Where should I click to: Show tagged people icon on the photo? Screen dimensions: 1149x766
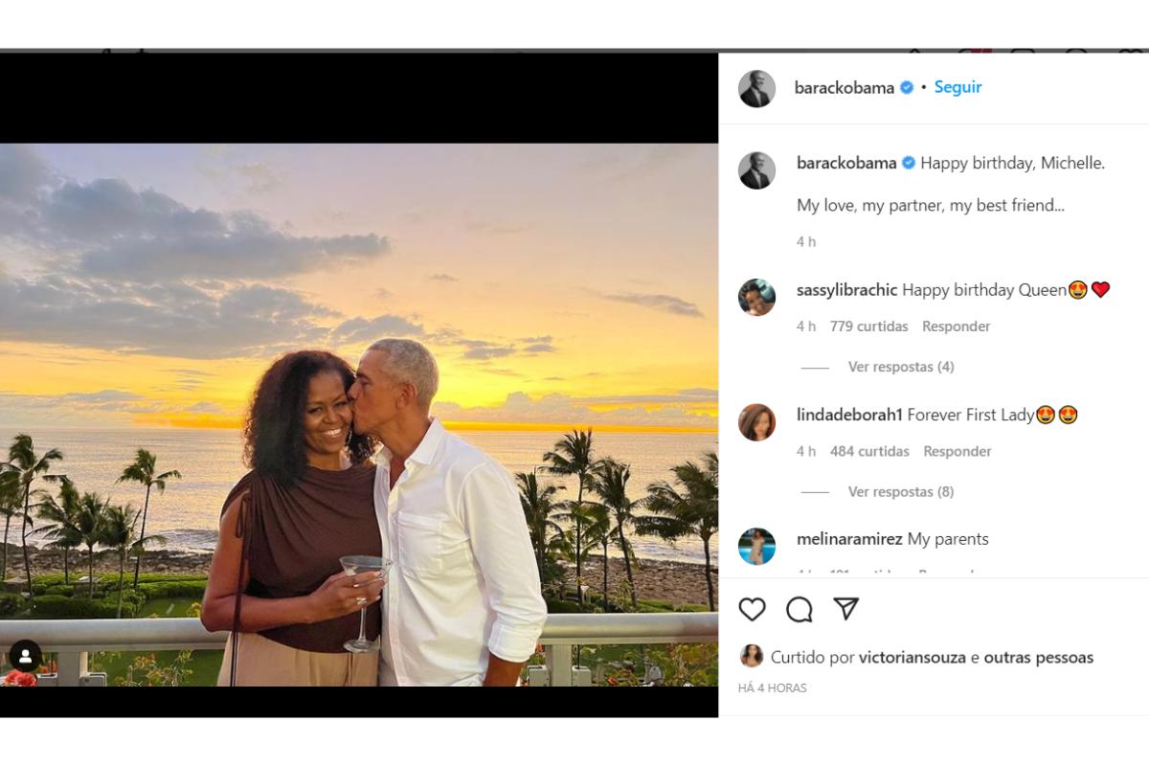(x=25, y=657)
